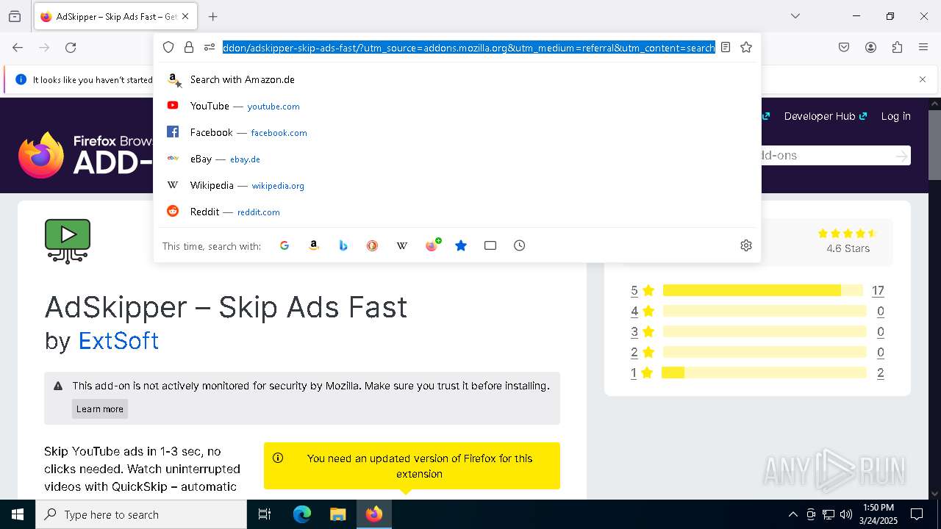The height and width of the screenshot is (529, 941).
Task: Filter reviews by 4 stars
Action: pos(642,311)
